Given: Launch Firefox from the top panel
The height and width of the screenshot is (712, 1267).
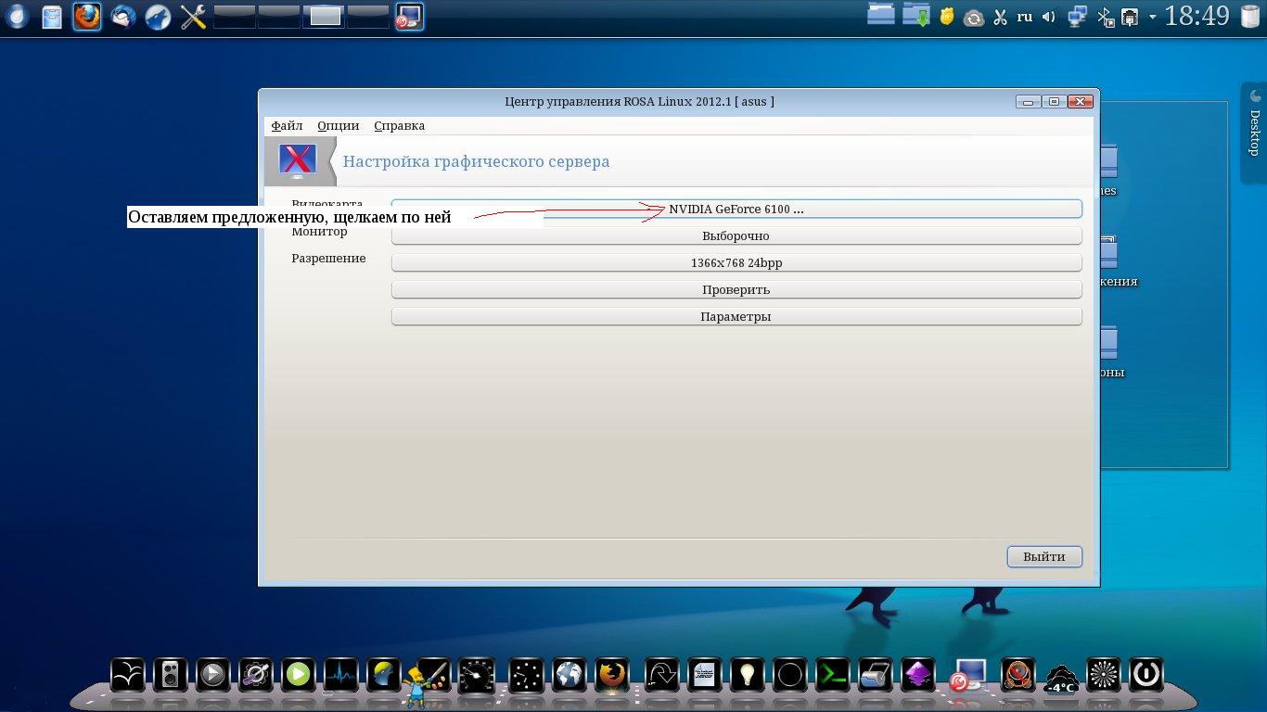Looking at the screenshot, I should (87, 17).
